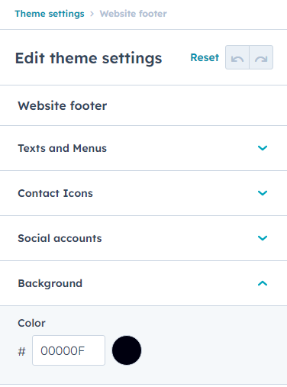Reset the theme settings

tap(205, 57)
